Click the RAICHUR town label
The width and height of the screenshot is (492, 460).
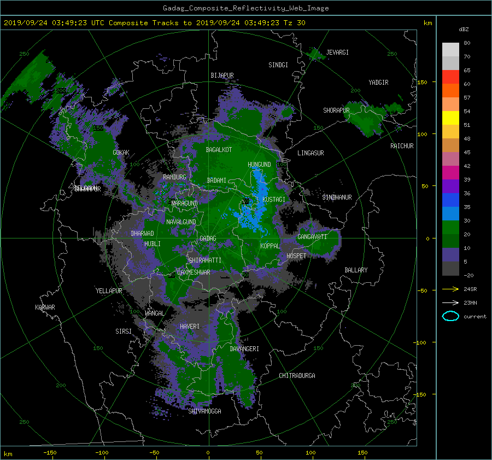(x=402, y=146)
